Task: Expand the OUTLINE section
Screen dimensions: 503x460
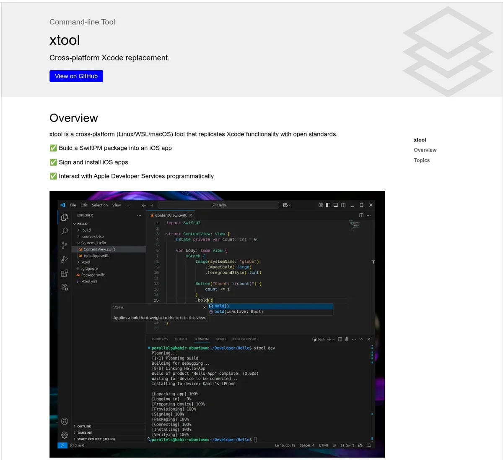Action: [109, 426]
